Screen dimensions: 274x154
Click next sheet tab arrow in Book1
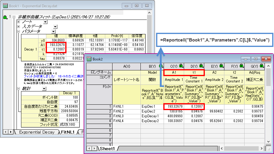(x=11, y=132)
